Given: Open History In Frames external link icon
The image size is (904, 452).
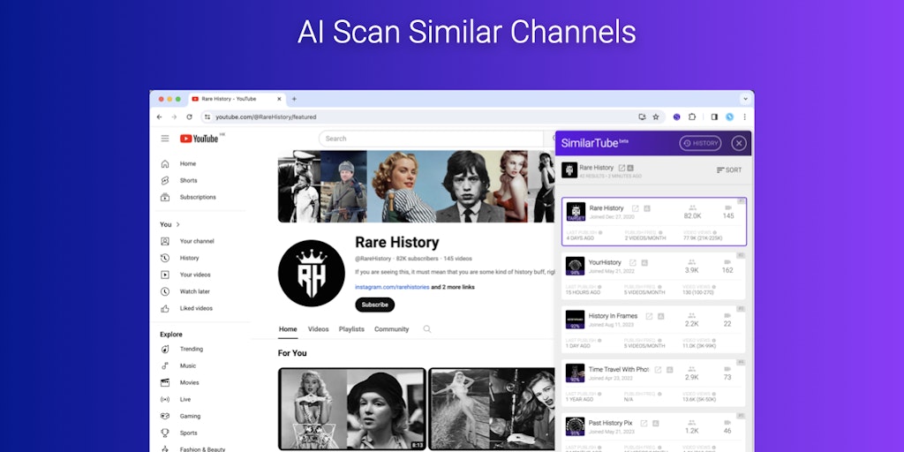Looking at the screenshot, I should pos(649,317).
